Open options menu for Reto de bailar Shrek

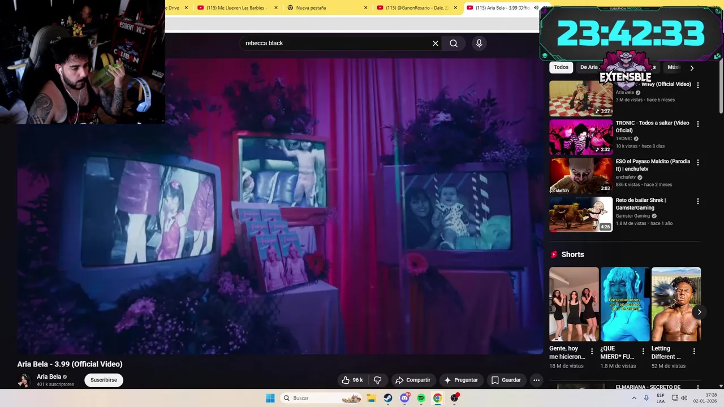click(697, 201)
